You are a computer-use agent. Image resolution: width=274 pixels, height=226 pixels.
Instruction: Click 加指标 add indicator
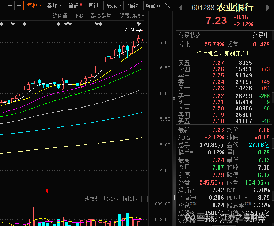click(x=111, y=199)
